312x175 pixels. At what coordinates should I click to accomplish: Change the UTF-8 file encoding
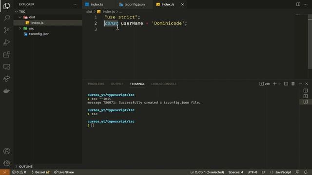tap(252, 172)
